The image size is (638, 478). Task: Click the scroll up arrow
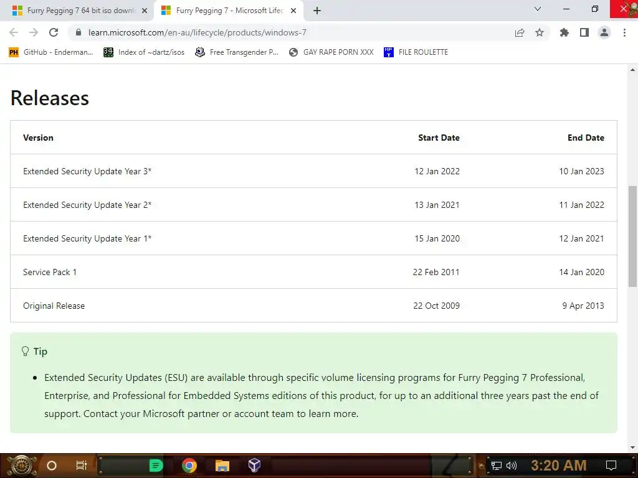[x=632, y=70]
